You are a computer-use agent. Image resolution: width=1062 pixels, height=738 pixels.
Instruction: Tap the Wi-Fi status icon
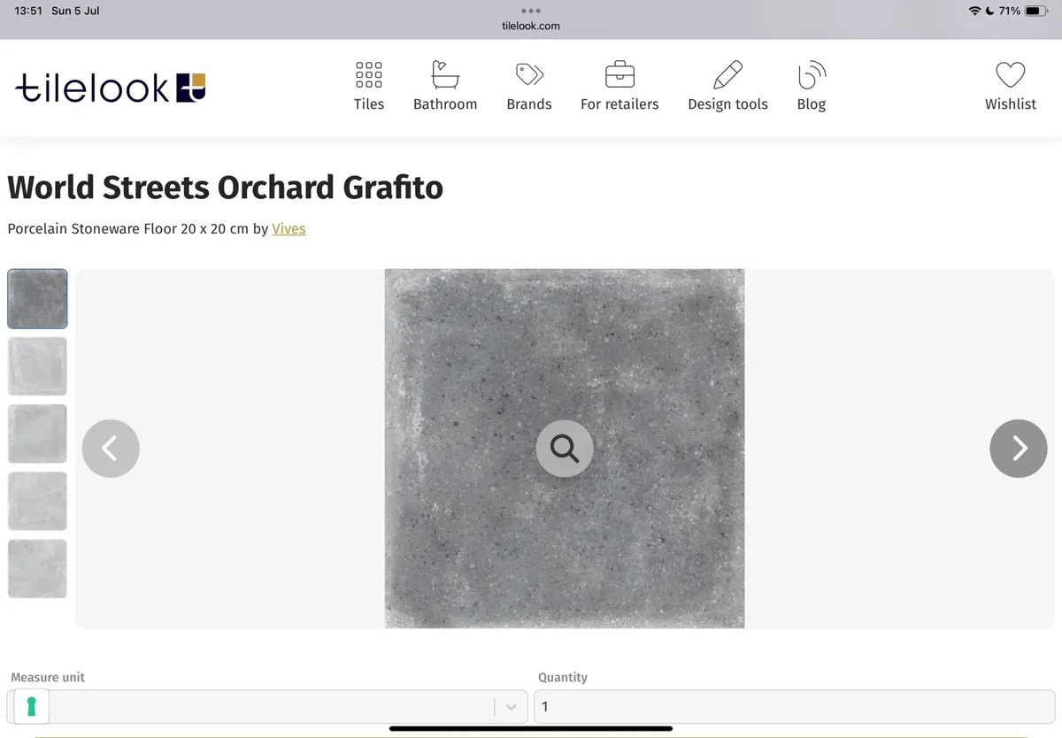coord(974,11)
